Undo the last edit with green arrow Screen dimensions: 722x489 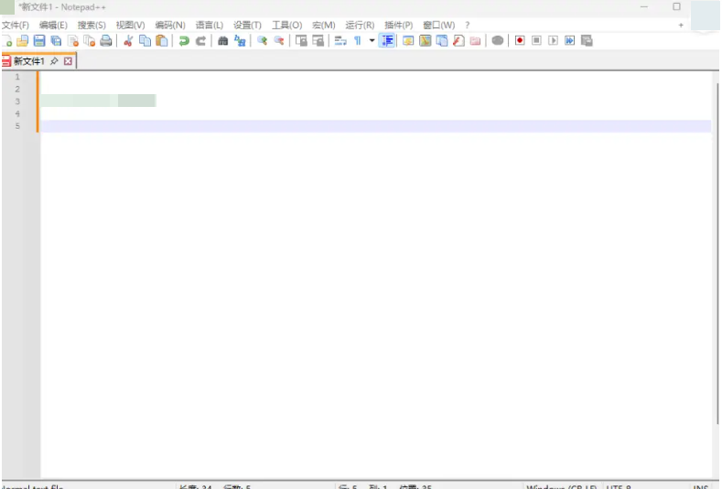tap(184, 41)
